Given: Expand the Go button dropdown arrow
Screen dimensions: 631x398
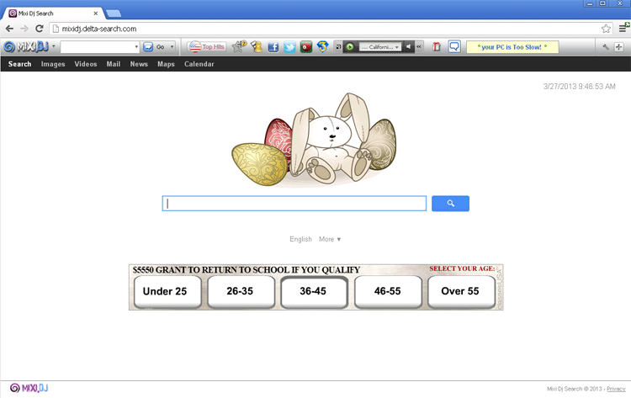Looking at the screenshot, I should pos(172,47).
